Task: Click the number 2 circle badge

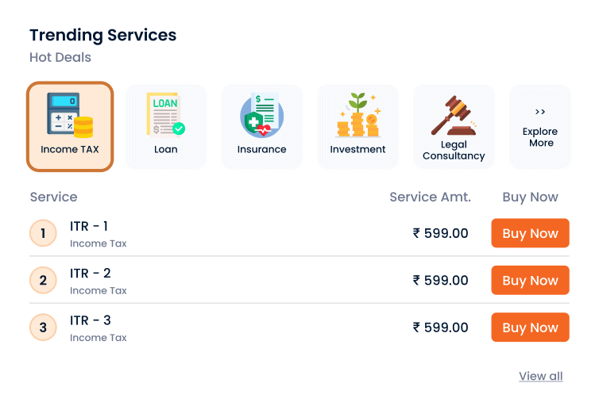Action: pos(43,280)
